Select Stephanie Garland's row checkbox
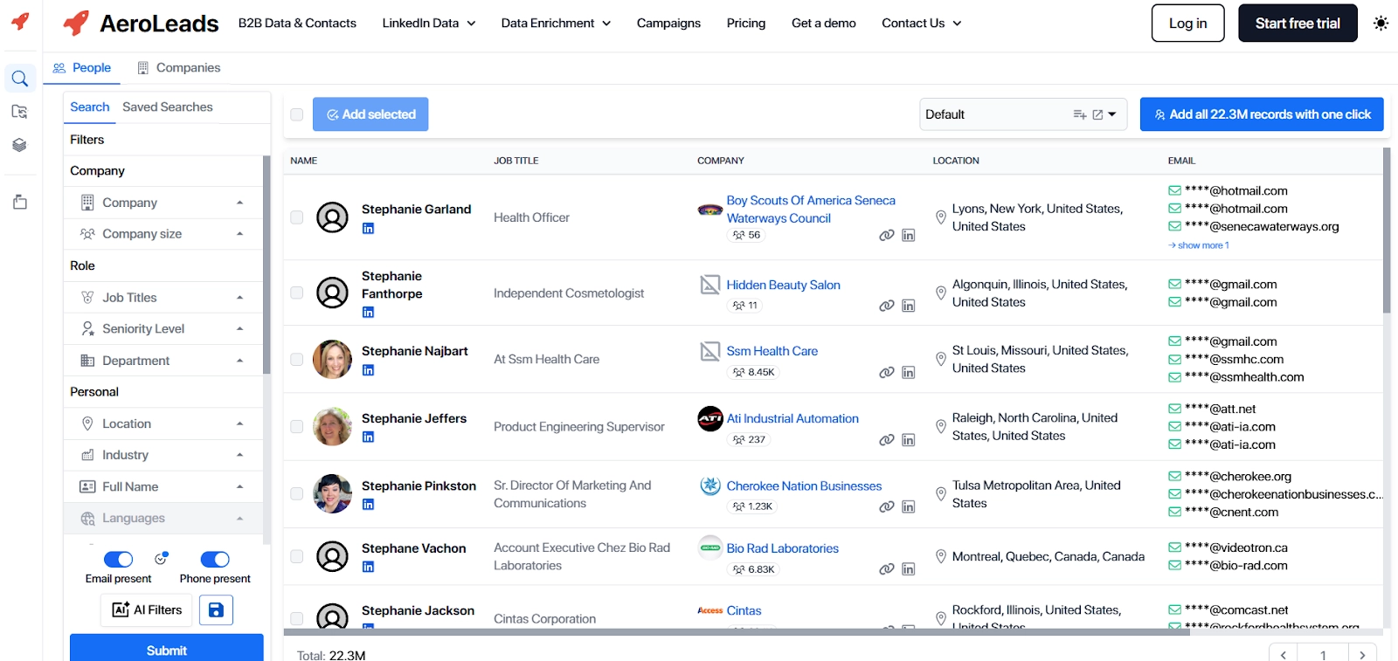The image size is (1398, 661). 297,217
